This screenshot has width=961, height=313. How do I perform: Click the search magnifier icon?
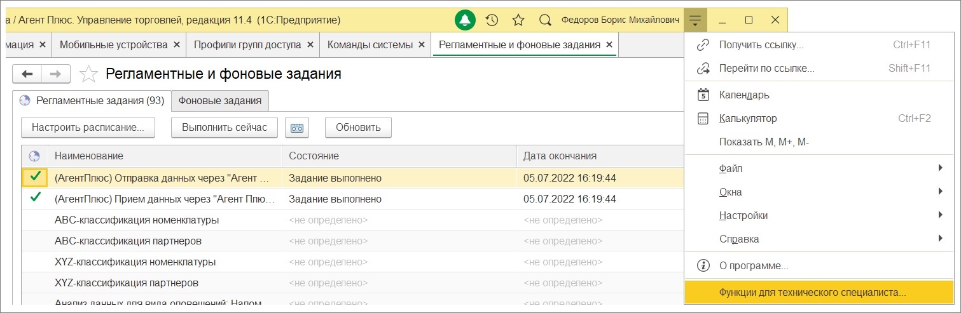[544, 20]
